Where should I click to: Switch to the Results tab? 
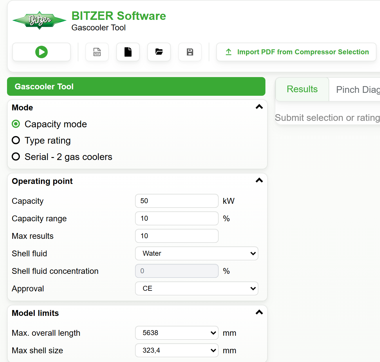[x=302, y=89]
